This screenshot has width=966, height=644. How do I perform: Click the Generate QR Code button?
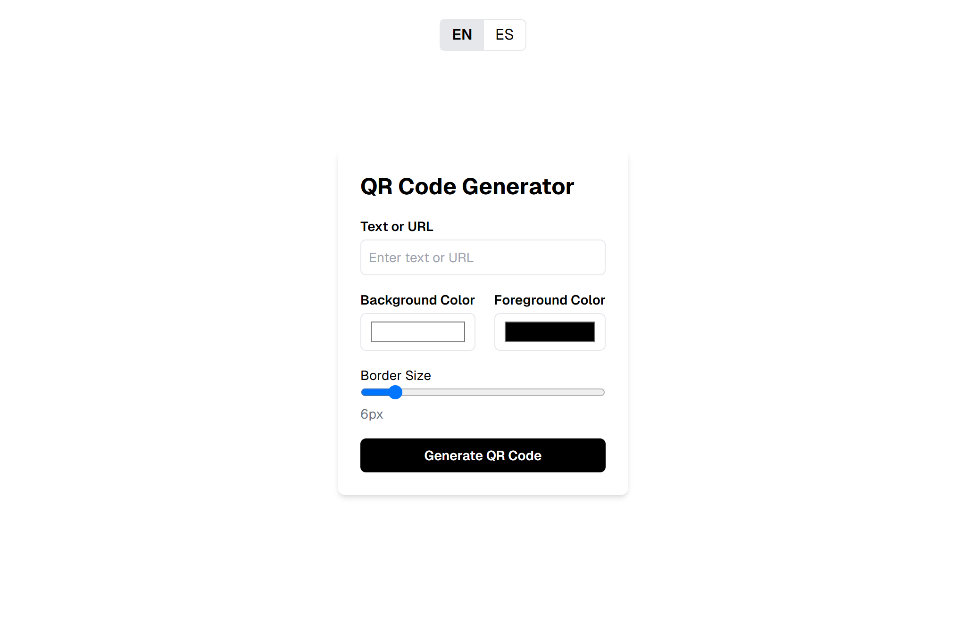[483, 455]
